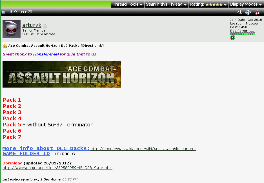Click the offline status indicator next to arturvk
Screen dimensions: 264x183
45,26
